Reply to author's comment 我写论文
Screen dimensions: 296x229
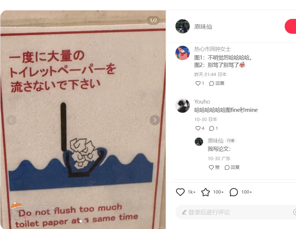[x=232, y=167]
